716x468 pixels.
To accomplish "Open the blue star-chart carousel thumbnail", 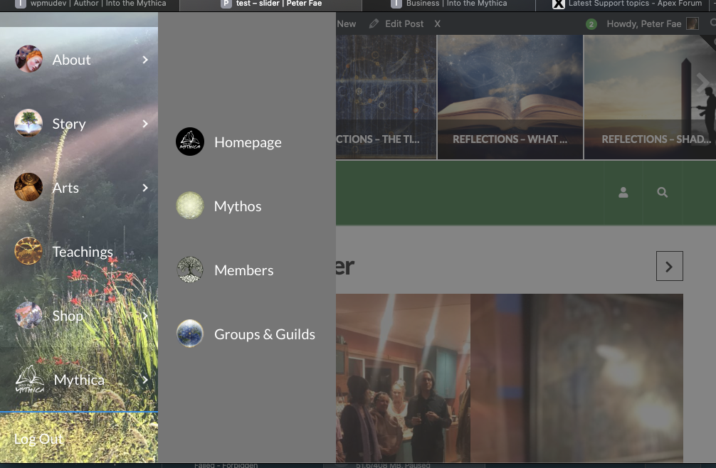I will (386, 97).
